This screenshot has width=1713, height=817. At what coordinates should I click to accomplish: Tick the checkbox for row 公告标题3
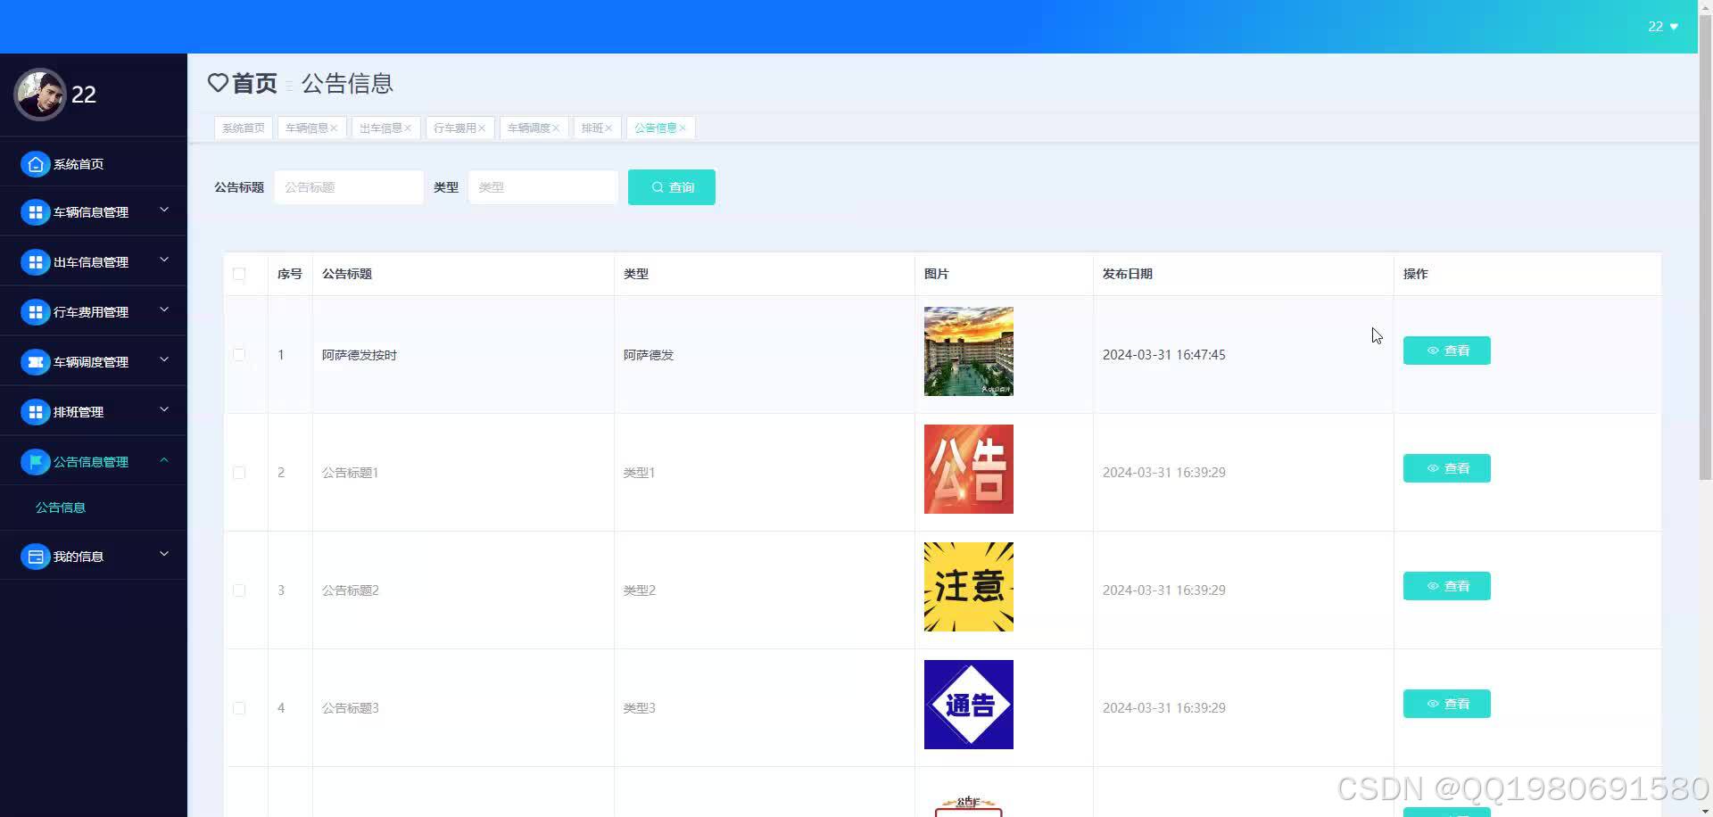(x=239, y=708)
